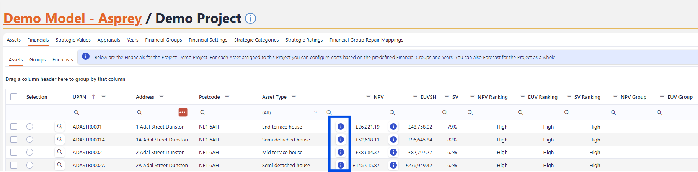
Task: Click the NPV info icon for ADASTR0001
Action: click(x=341, y=127)
